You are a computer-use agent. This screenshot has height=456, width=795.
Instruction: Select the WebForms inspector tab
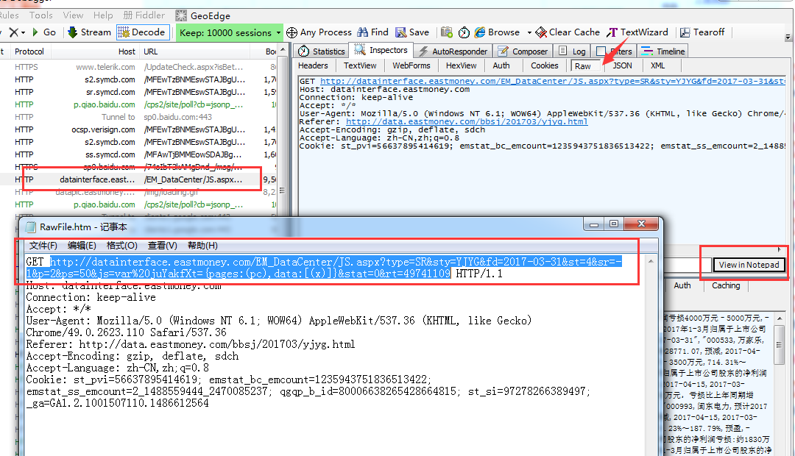[x=411, y=66]
